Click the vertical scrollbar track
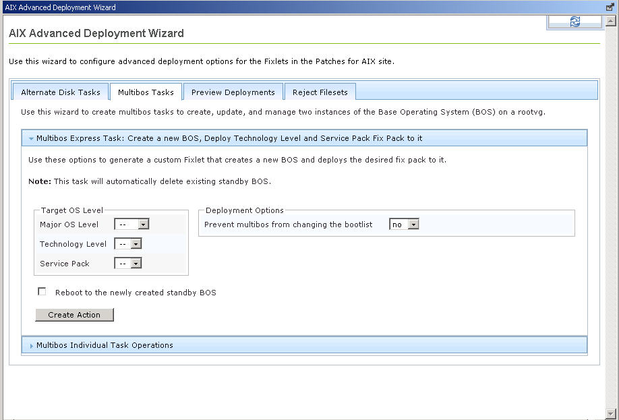The height and width of the screenshot is (420, 619). [610, 217]
